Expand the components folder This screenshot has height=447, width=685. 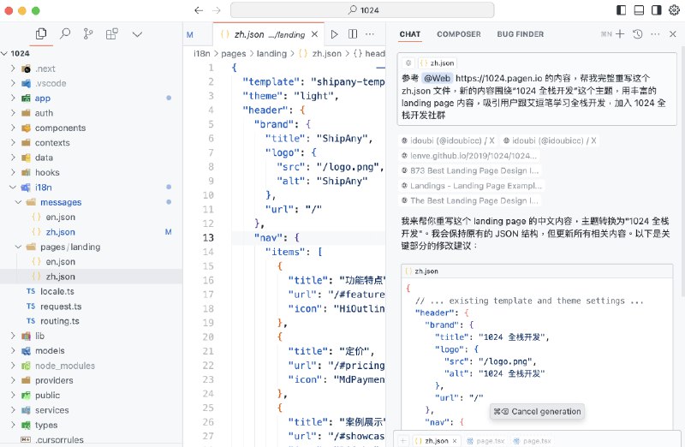pyautogui.click(x=13, y=128)
